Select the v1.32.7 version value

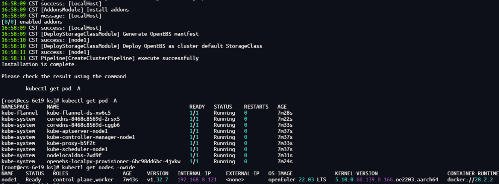coord(158,179)
